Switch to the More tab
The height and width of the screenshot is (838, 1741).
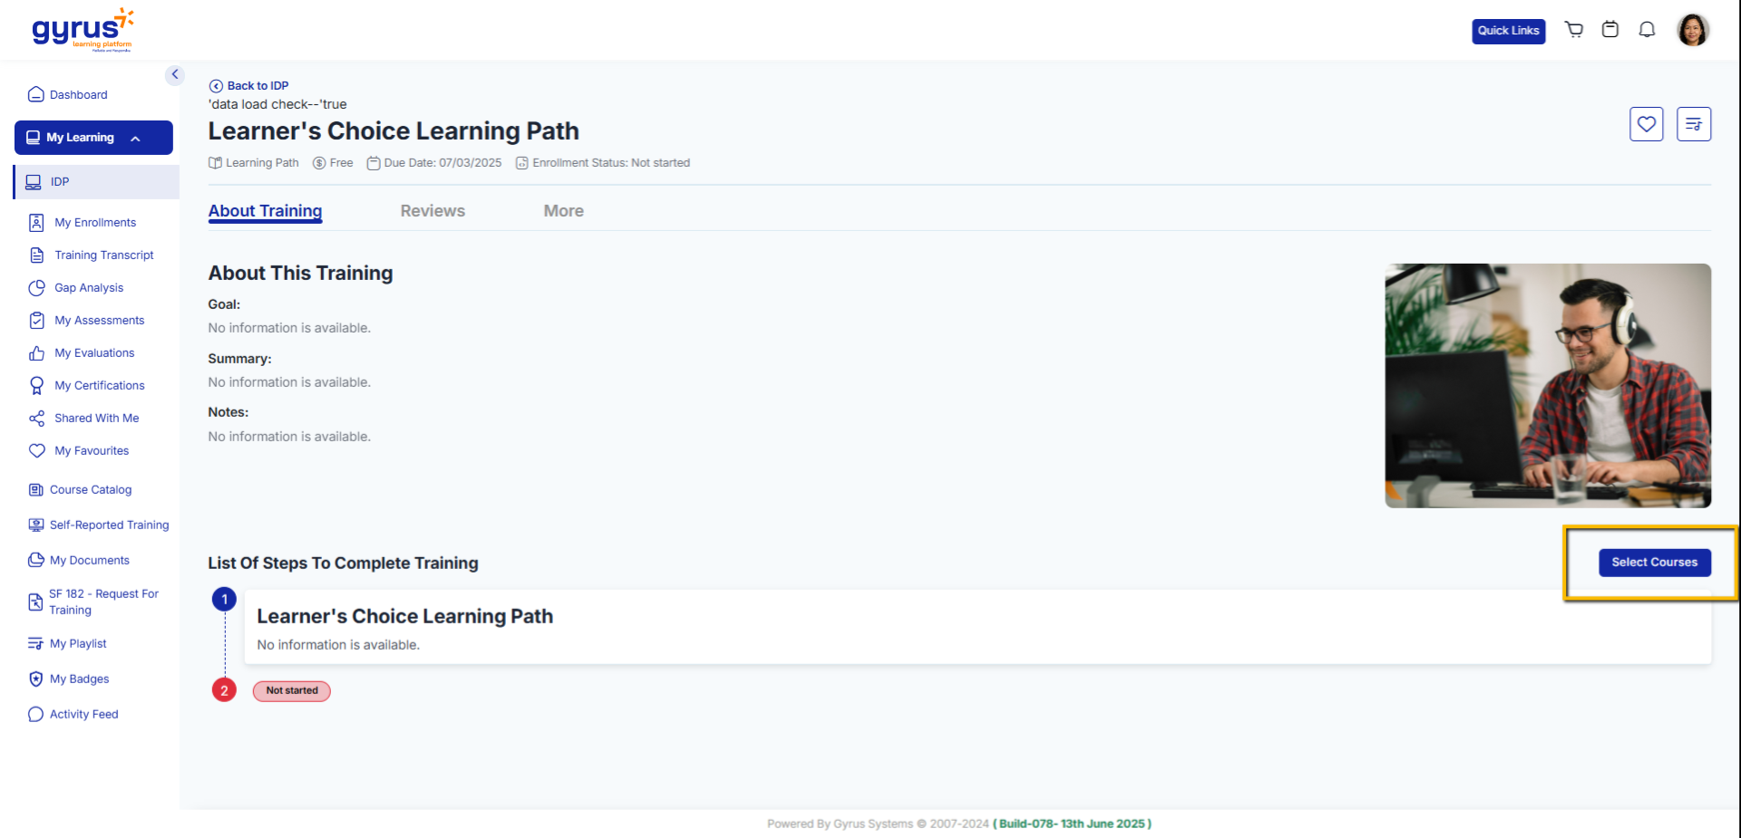click(x=564, y=211)
